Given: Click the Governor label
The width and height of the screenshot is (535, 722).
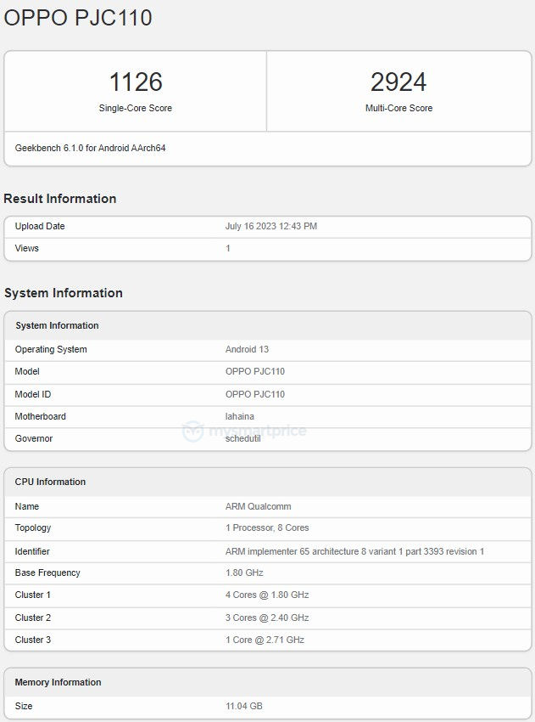Looking at the screenshot, I should [34, 439].
